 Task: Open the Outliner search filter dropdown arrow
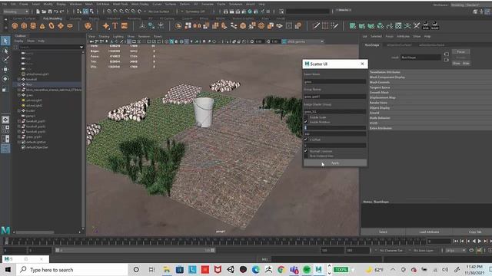(81, 47)
